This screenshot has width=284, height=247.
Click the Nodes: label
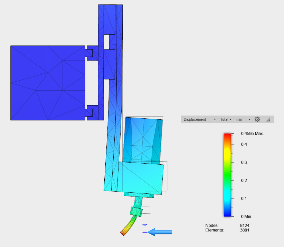click(x=212, y=226)
